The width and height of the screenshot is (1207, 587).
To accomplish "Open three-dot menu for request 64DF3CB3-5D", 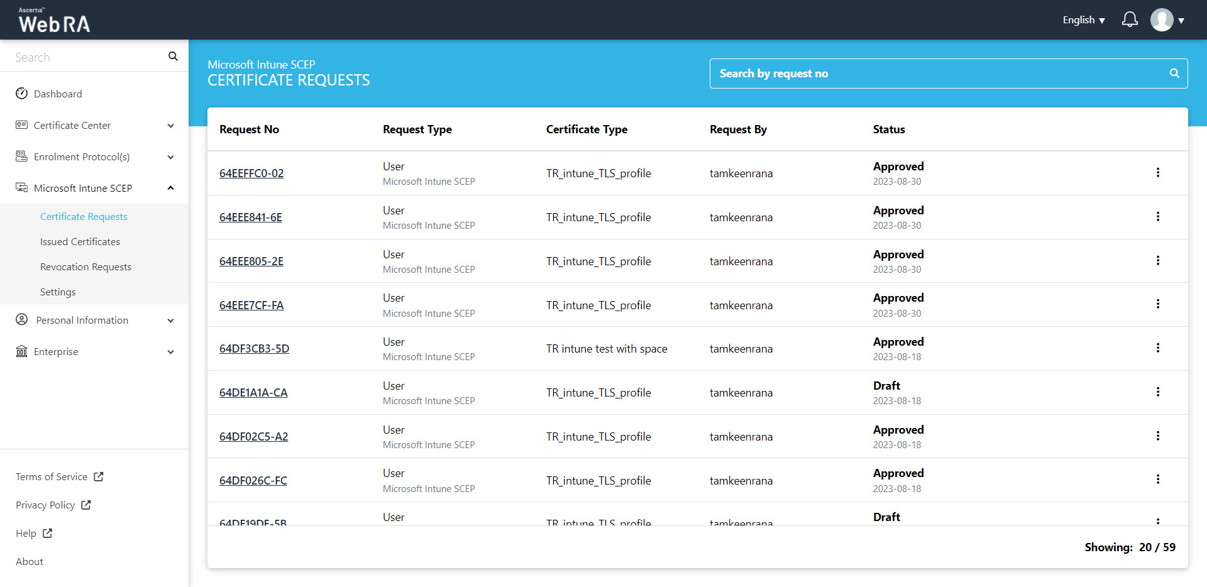I will coord(1157,348).
